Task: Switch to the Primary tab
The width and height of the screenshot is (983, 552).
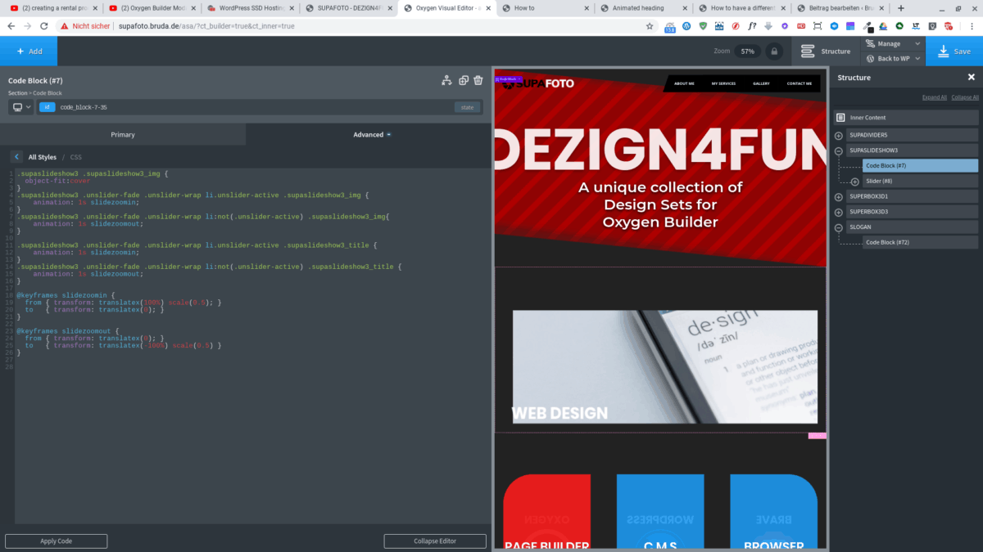Action: click(123, 134)
